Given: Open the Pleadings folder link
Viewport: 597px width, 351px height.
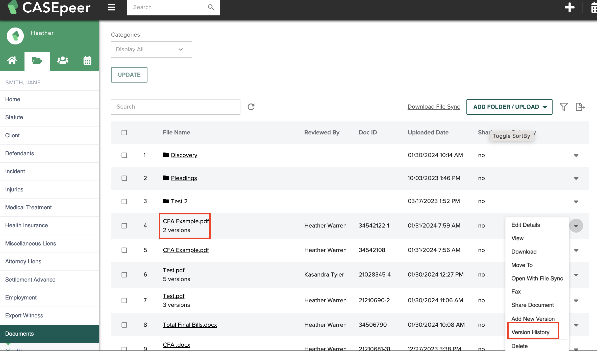Looking at the screenshot, I should [184, 178].
